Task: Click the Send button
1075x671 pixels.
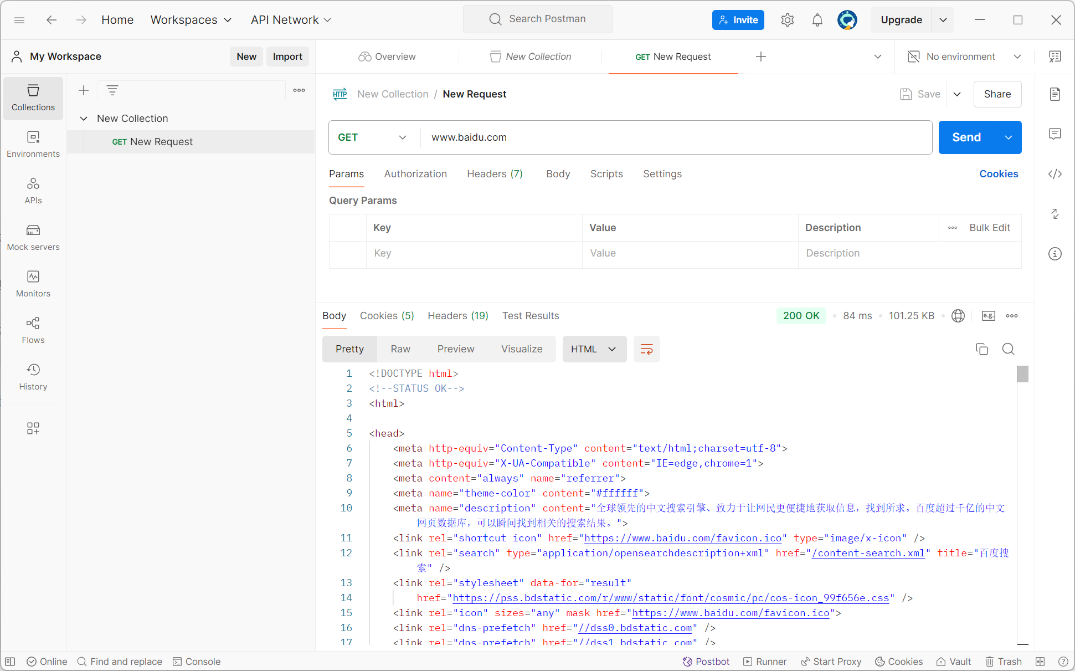Action: click(x=966, y=137)
